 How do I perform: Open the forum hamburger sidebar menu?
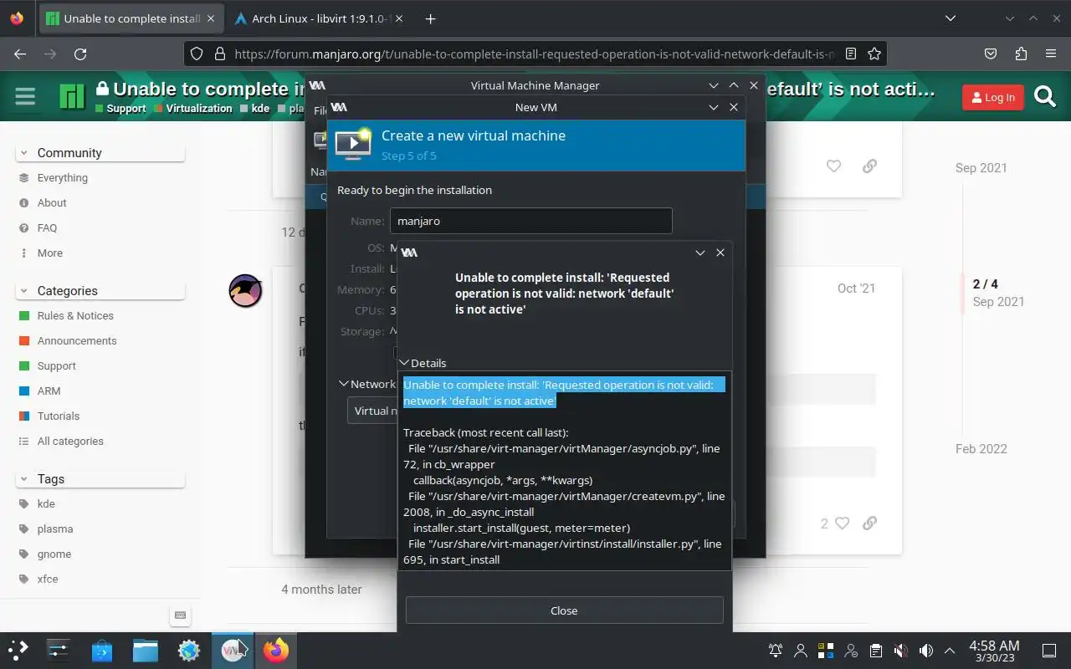click(25, 97)
